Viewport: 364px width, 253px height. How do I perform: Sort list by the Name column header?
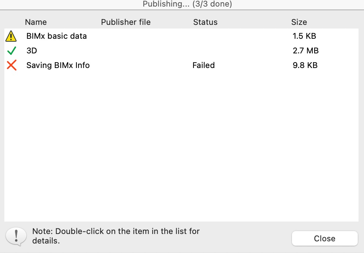36,22
